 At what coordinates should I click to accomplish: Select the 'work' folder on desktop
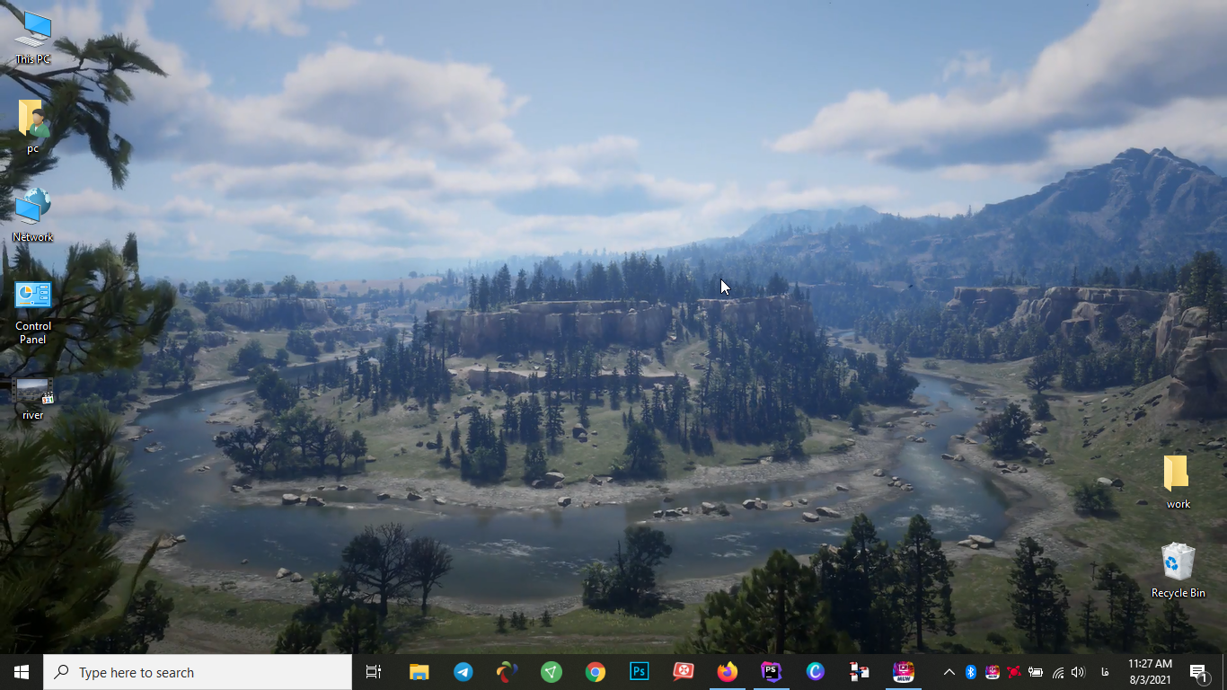pyautogui.click(x=1178, y=482)
